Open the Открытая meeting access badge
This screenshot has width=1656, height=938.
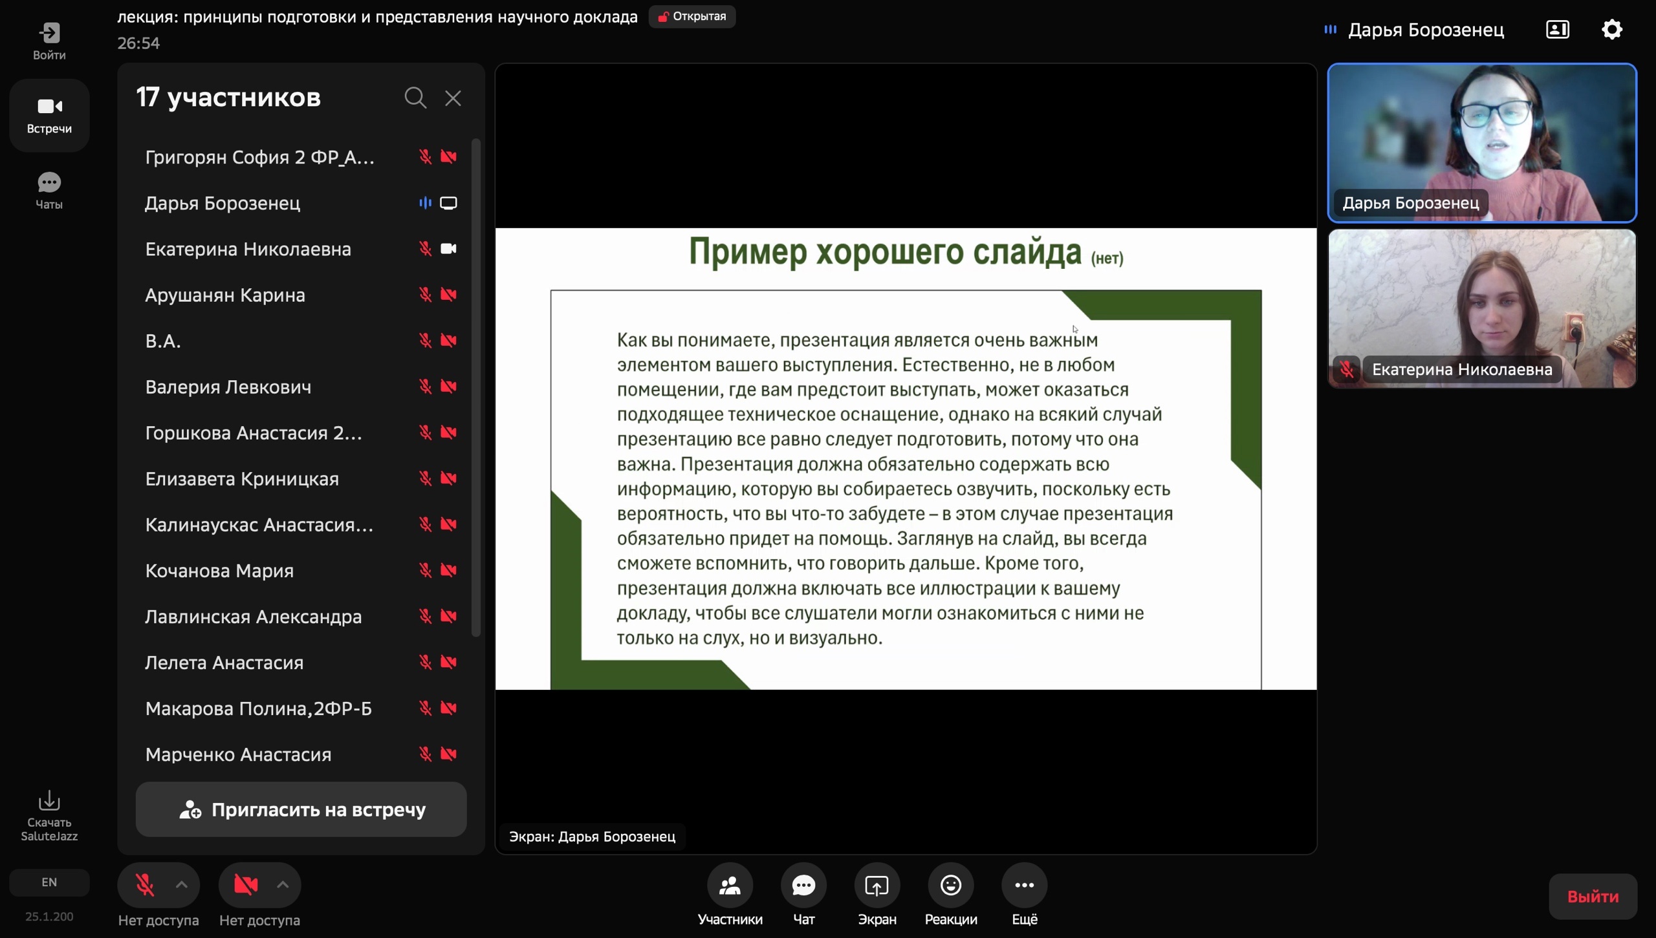(692, 16)
